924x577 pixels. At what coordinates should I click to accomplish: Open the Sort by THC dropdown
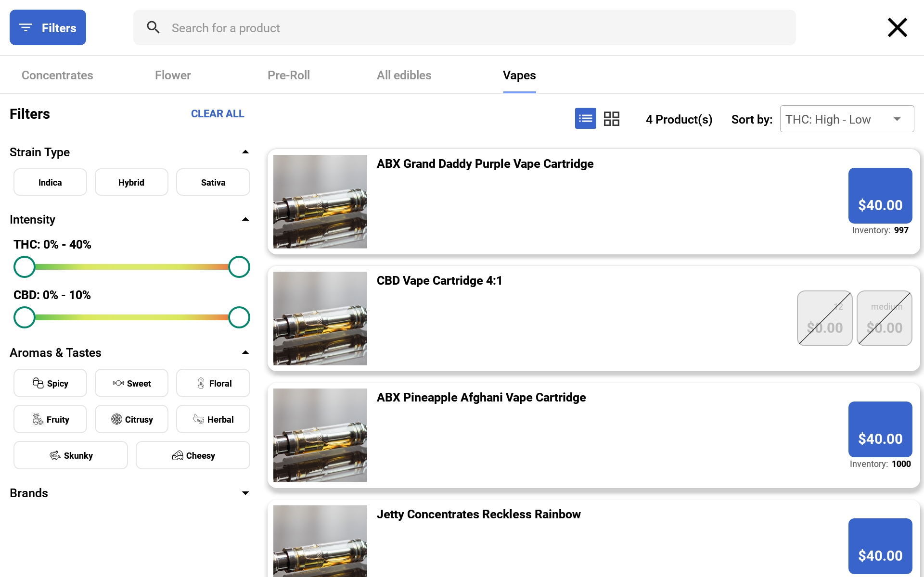(847, 119)
